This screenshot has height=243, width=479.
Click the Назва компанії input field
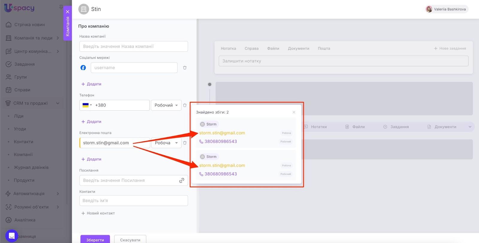tap(134, 46)
